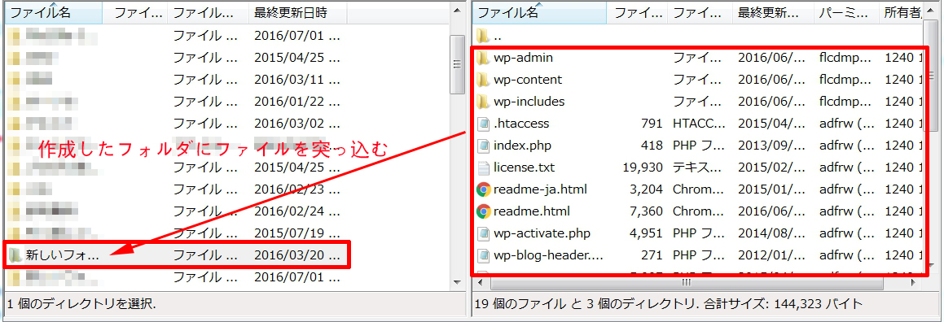Click the local pane vertical scrollbar thumb
Image resolution: width=944 pixels, height=322 pixels.
tap(457, 65)
